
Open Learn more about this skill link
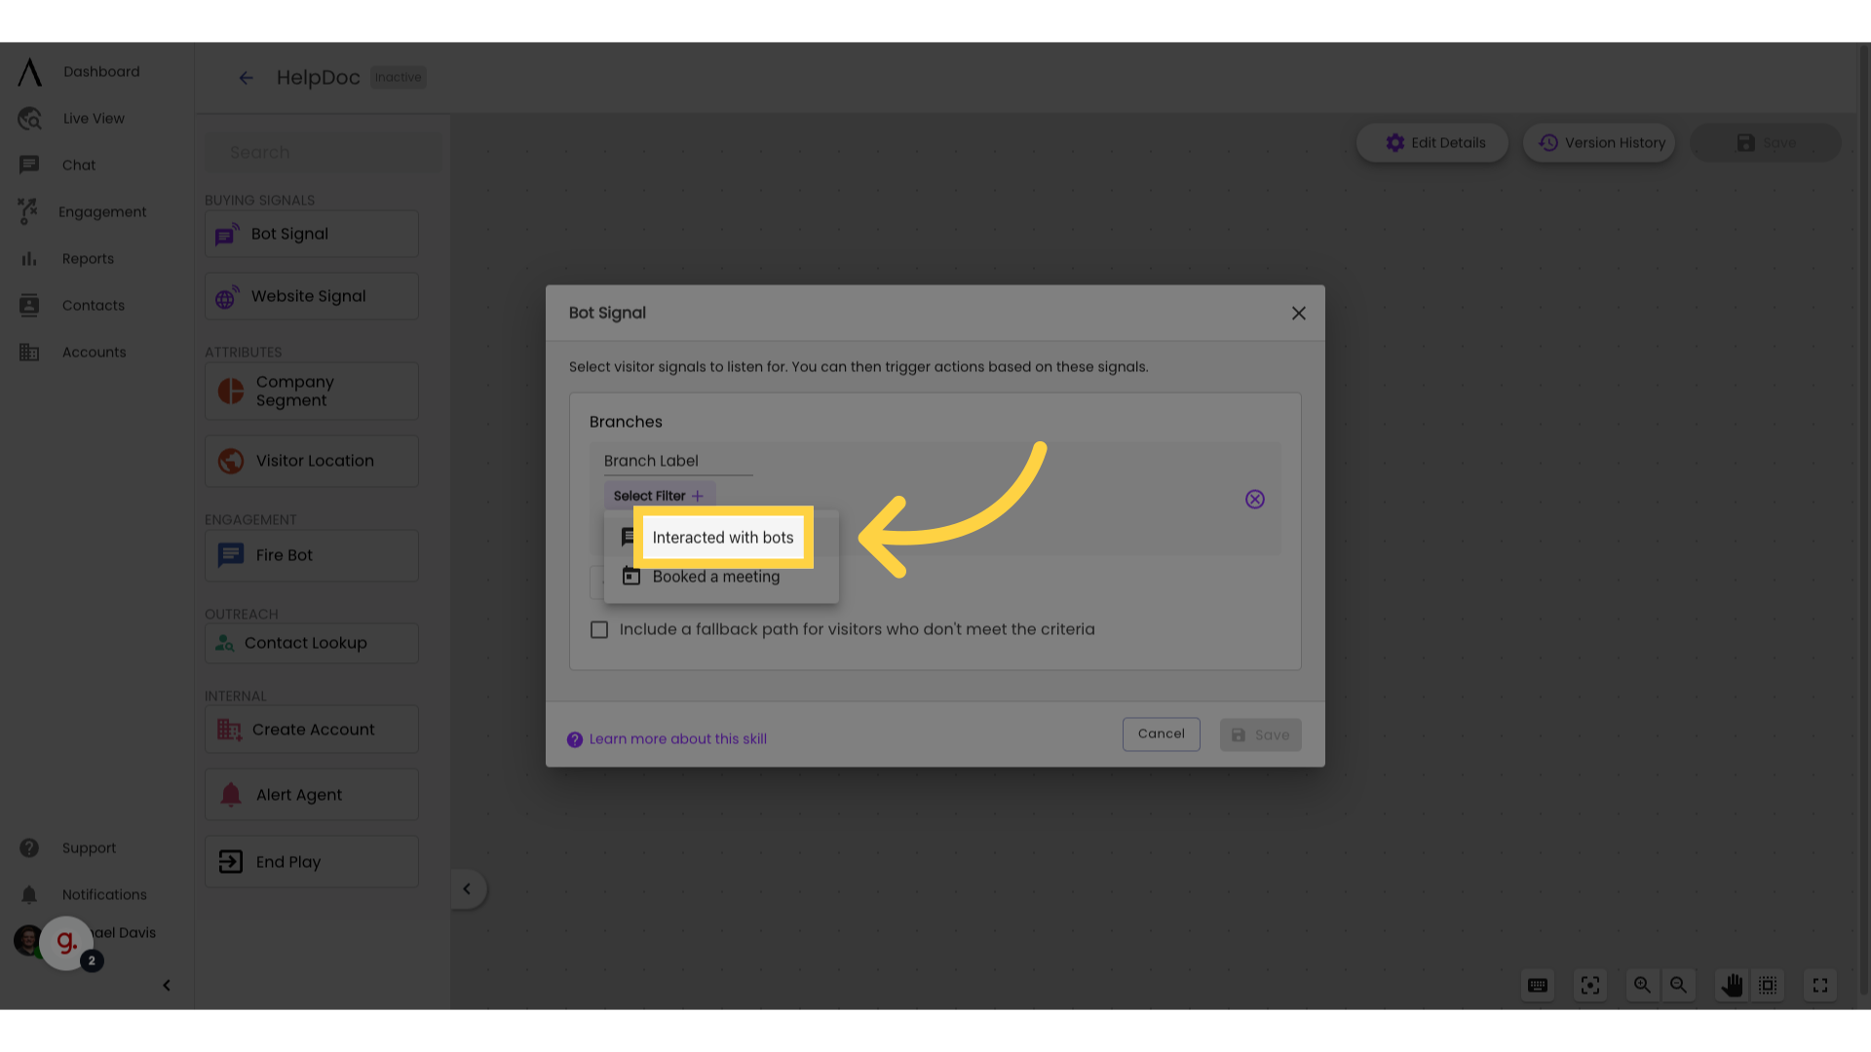click(667, 738)
